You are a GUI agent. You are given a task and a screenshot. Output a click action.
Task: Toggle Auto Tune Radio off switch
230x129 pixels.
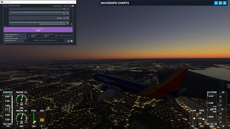point(46,36)
